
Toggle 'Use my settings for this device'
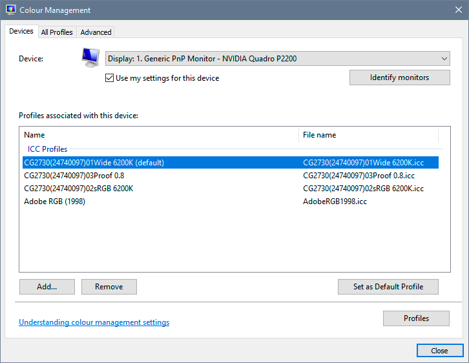click(x=110, y=78)
